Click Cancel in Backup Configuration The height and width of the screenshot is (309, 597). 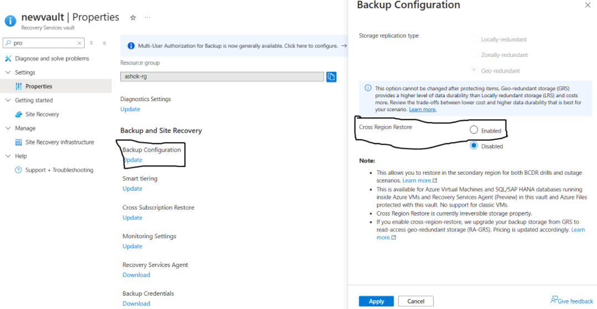point(416,301)
